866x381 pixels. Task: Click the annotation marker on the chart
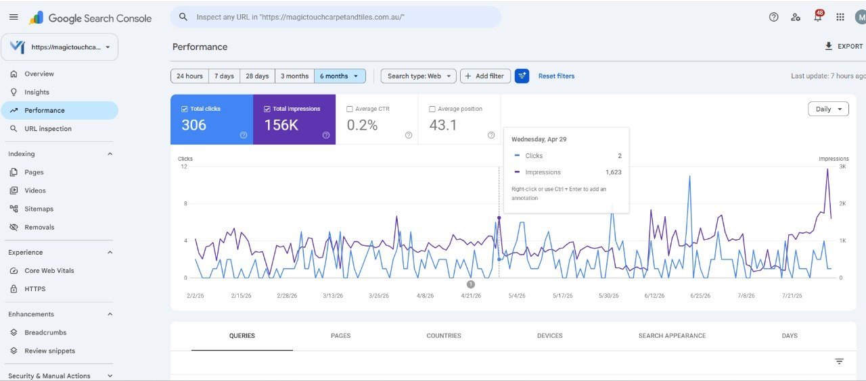[471, 284]
